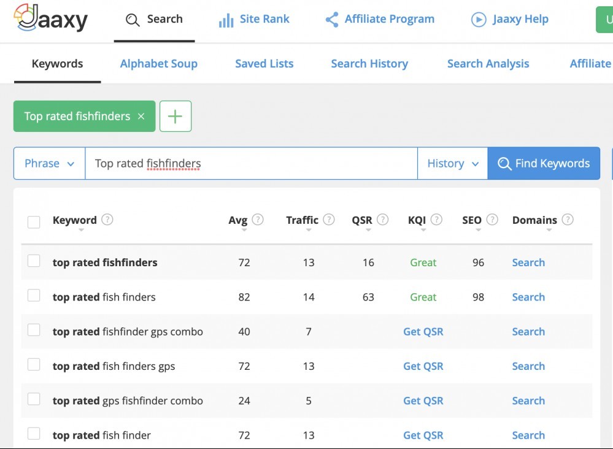Image resolution: width=613 pixels, height=449 pixels.
Task: Click the 'top rated fish finders' keyword text
Action: coord(104,297)
